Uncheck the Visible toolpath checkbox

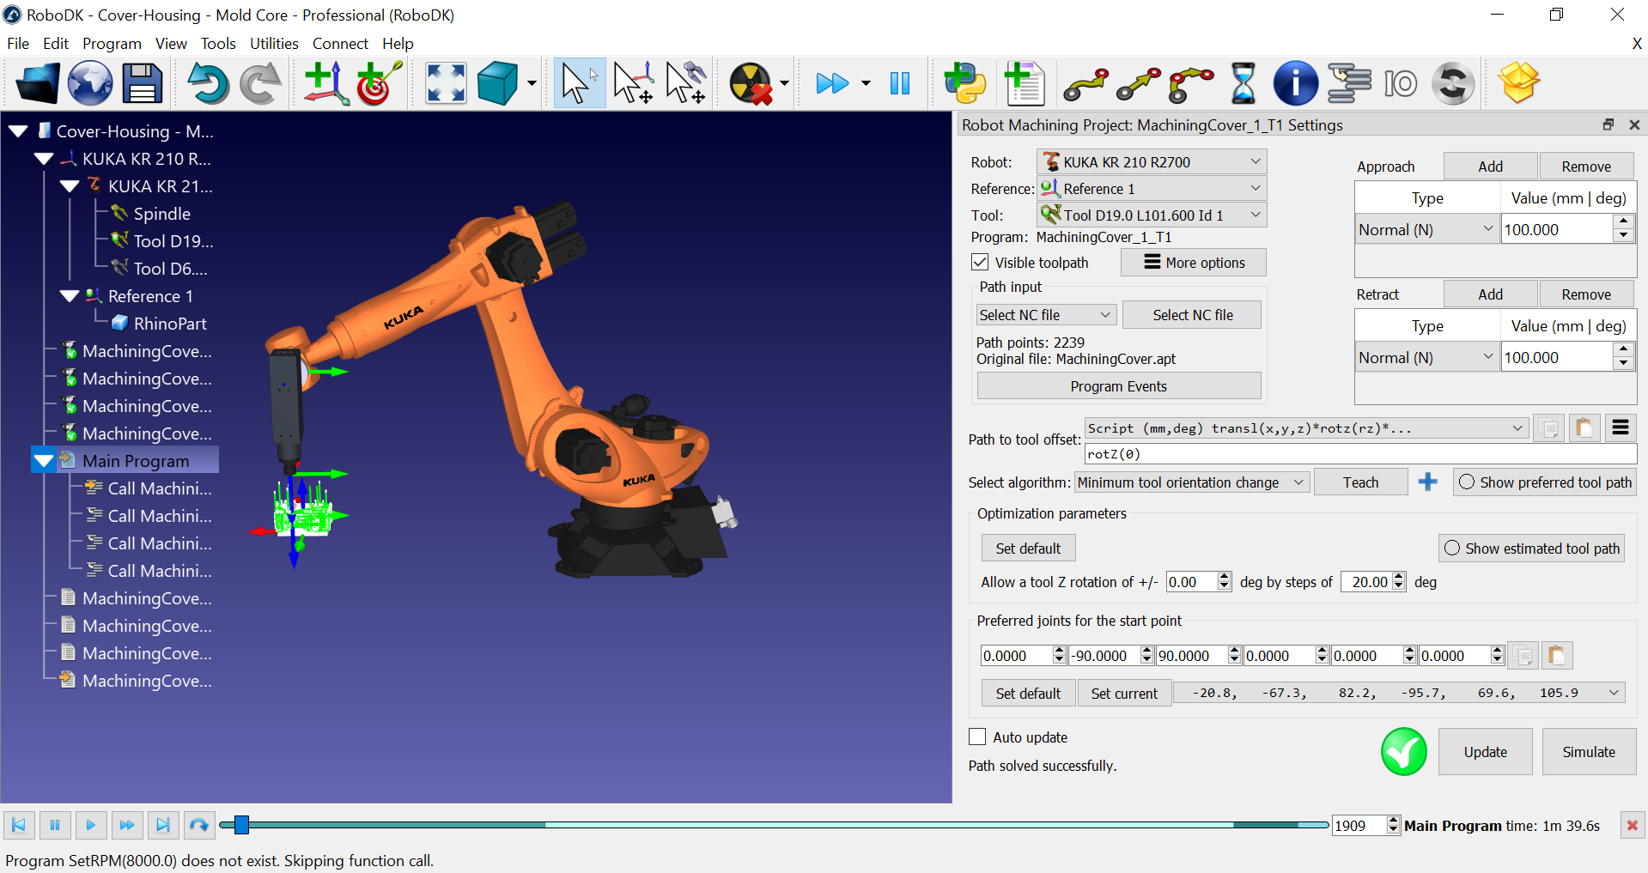click(x=980, y=262)
